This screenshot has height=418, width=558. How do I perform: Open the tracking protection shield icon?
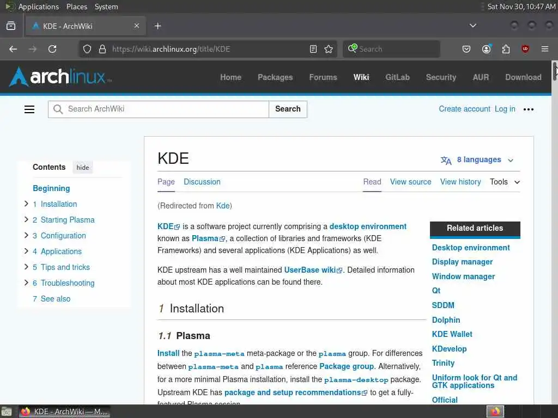87,49
